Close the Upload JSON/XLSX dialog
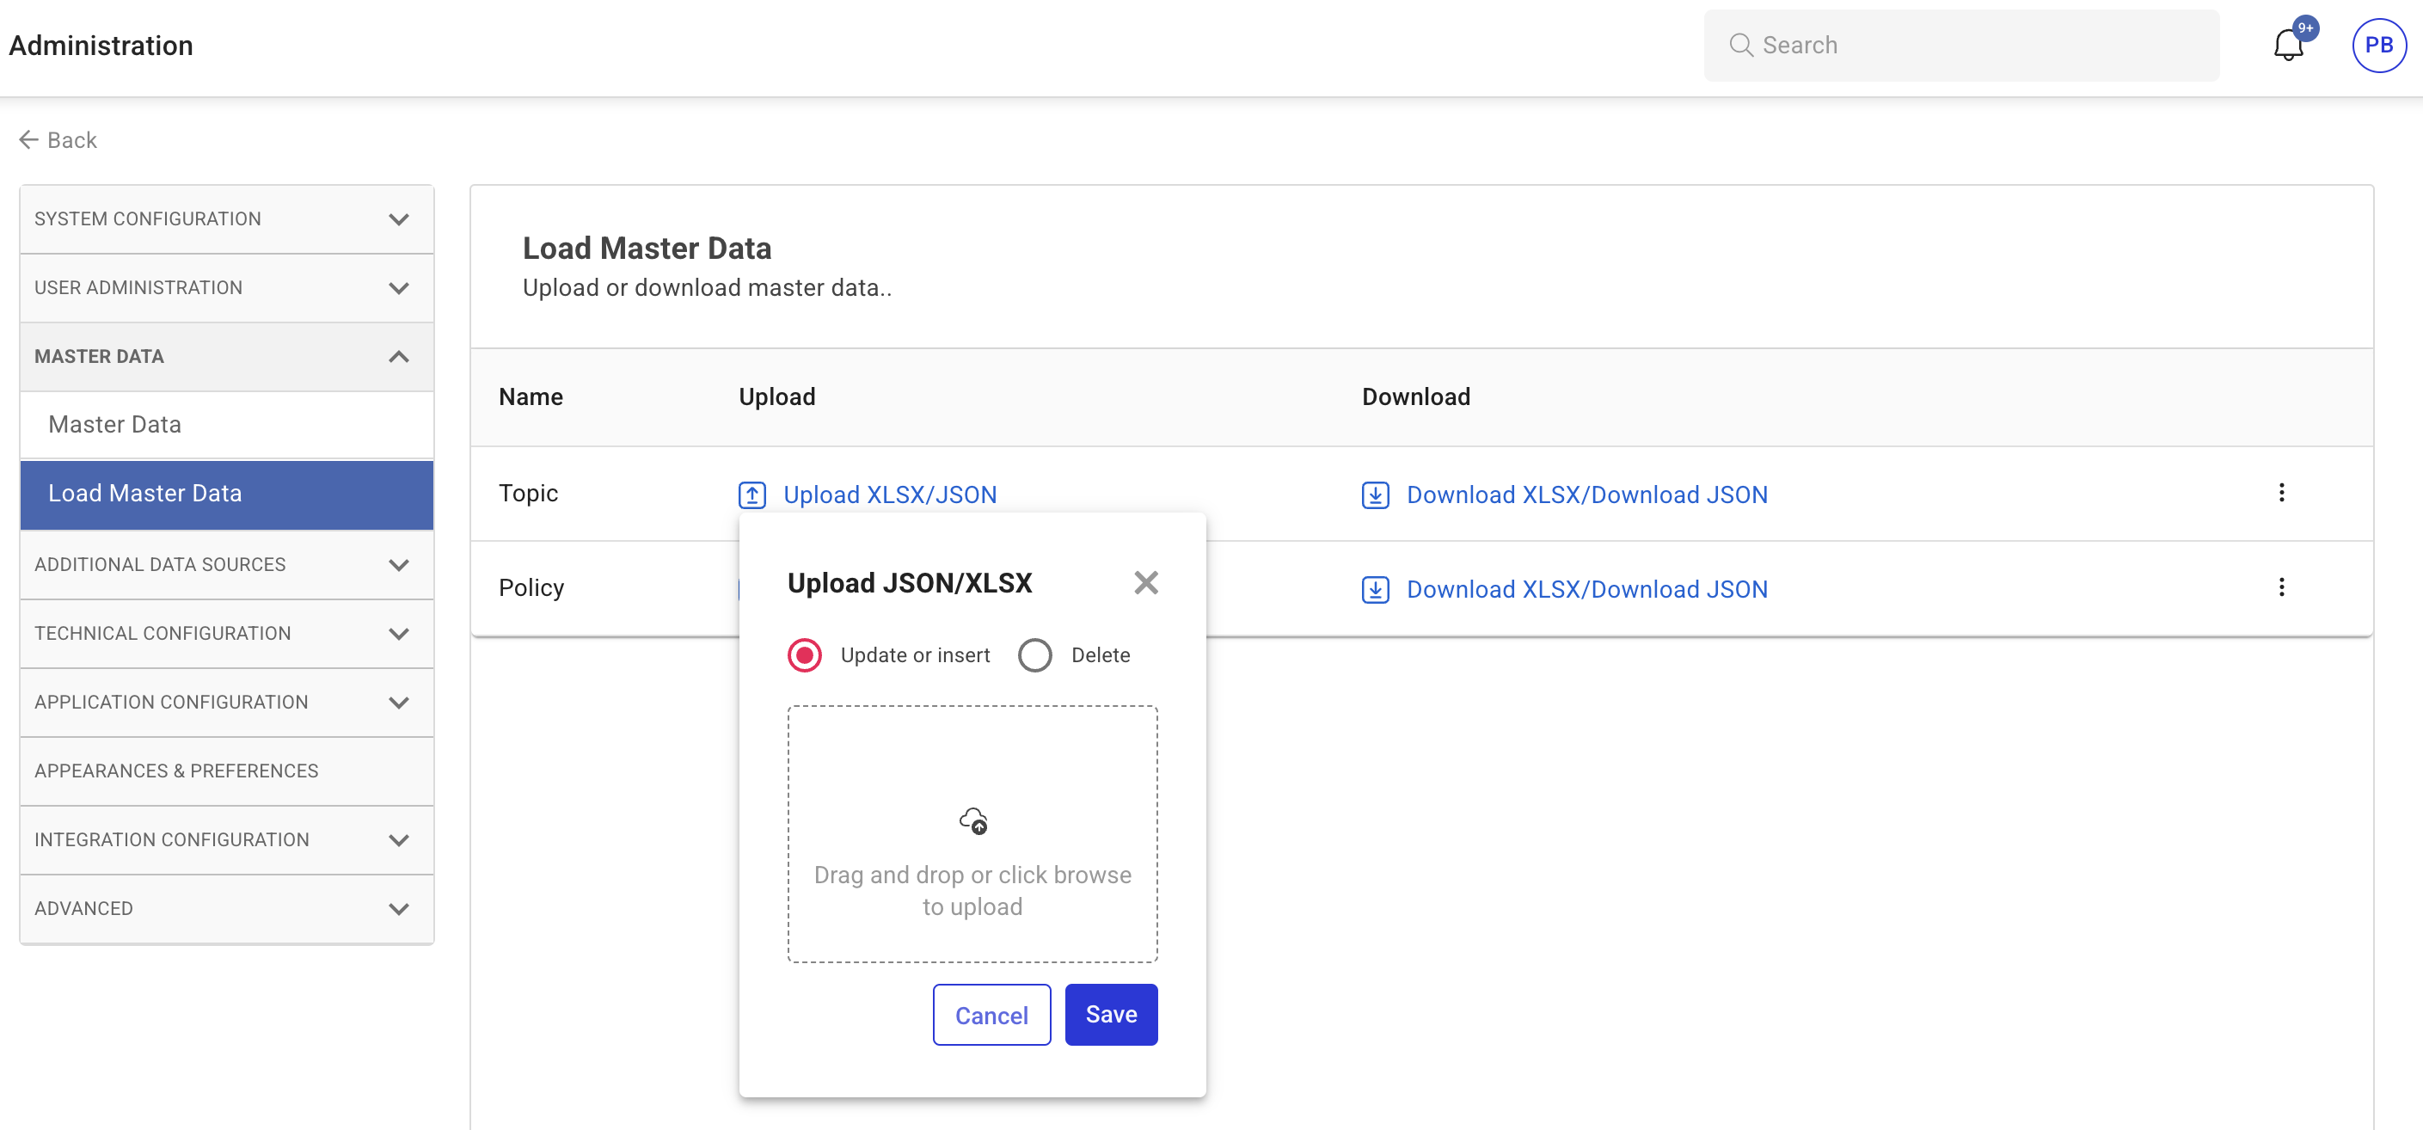The image size is (2423, 1130). (x=1144, y=583)
